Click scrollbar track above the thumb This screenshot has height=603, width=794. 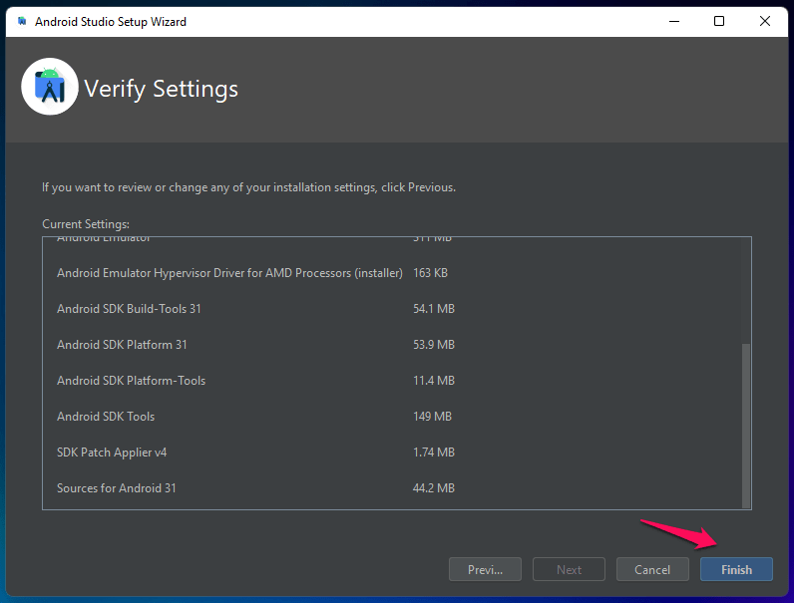pyautogui.click(x=745, y=291)
